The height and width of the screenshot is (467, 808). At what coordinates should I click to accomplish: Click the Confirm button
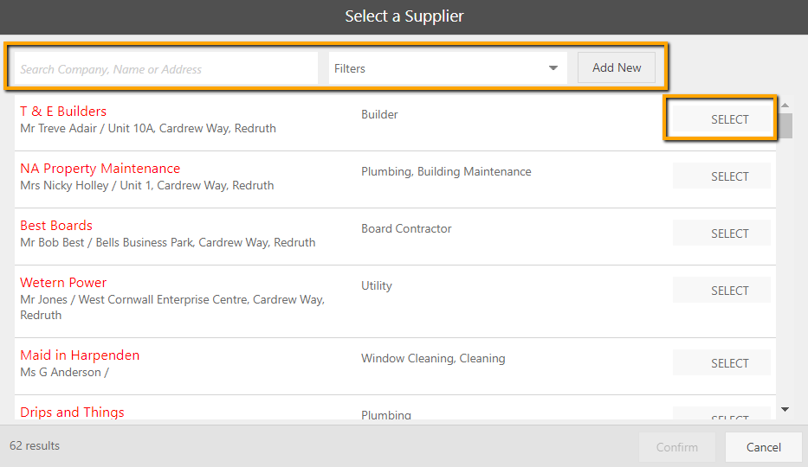(676, 447)
